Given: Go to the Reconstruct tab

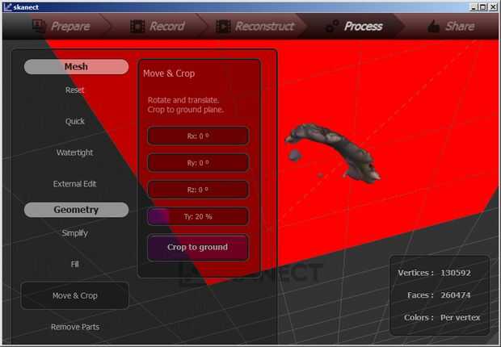Looking at the screenshot, I should tap(255, 26).
